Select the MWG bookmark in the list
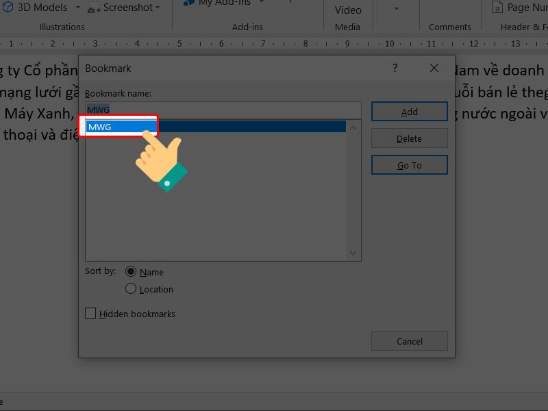548x411 pixels. point(216,127)
